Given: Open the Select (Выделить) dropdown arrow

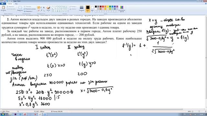Looking at the screenshot, I should (x=20, y=12).
